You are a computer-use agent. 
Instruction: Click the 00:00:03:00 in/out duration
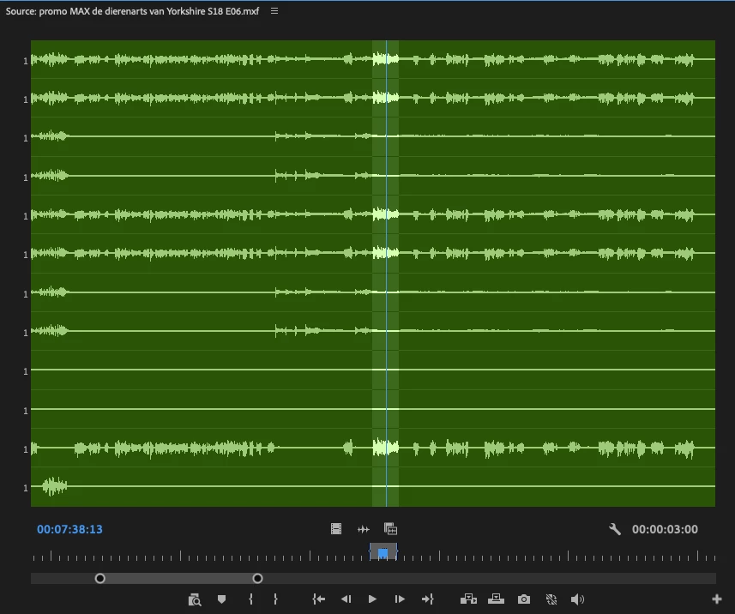(665, 529)
